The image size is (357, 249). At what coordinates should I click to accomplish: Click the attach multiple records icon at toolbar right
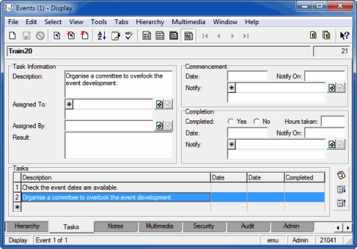[x=327, y=35]
